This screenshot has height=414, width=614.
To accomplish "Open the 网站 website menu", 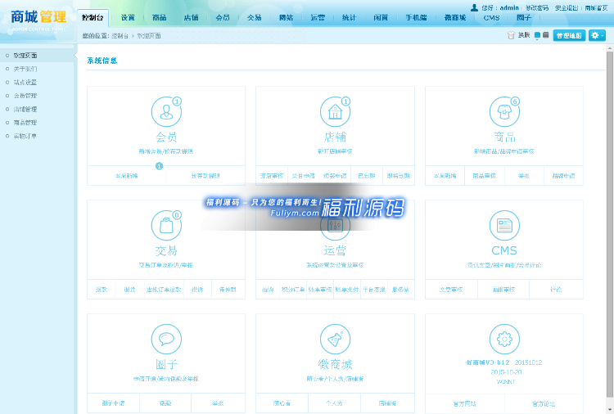I will pos(286,18).
